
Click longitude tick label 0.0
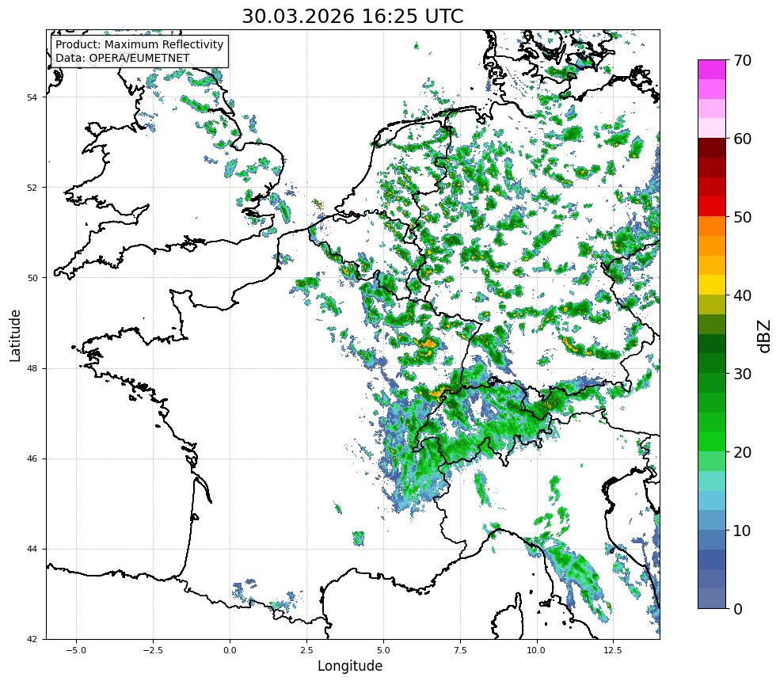click(x=230, y=650)
